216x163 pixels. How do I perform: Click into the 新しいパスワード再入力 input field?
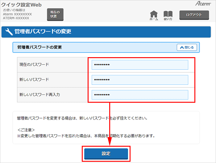pos(140,95)
